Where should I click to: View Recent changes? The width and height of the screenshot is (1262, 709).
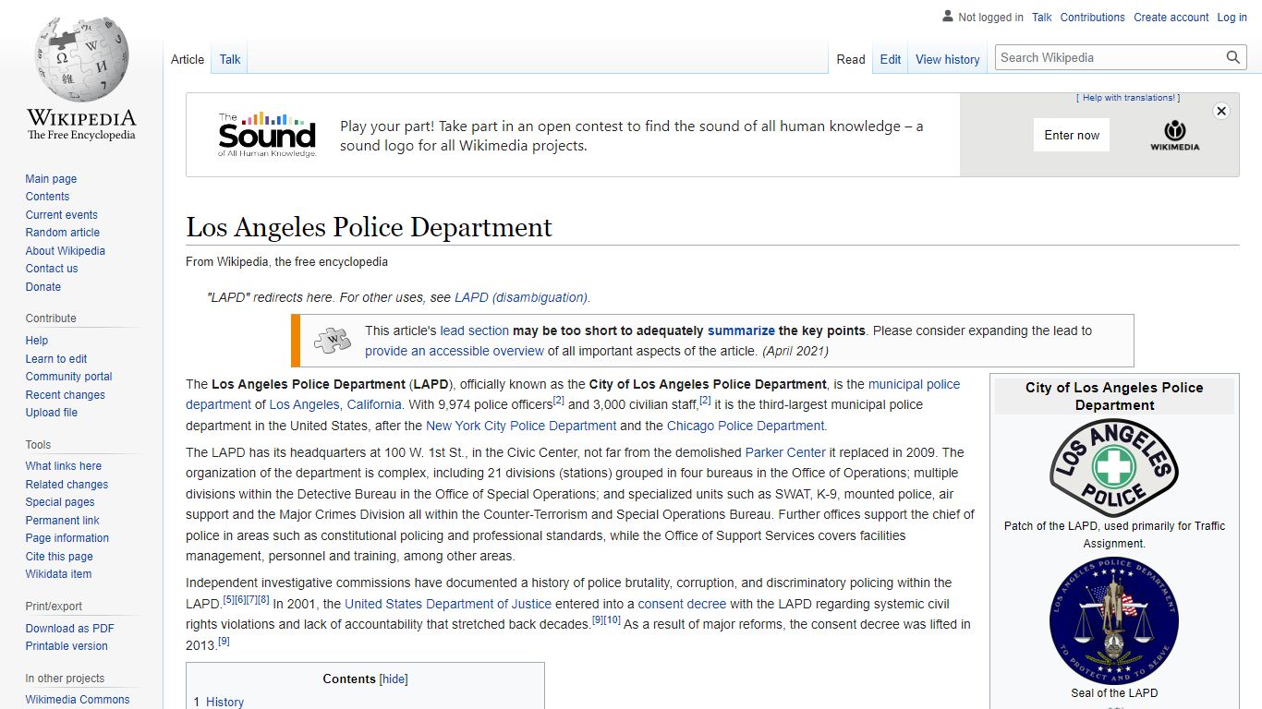click(x=65, y=395)
